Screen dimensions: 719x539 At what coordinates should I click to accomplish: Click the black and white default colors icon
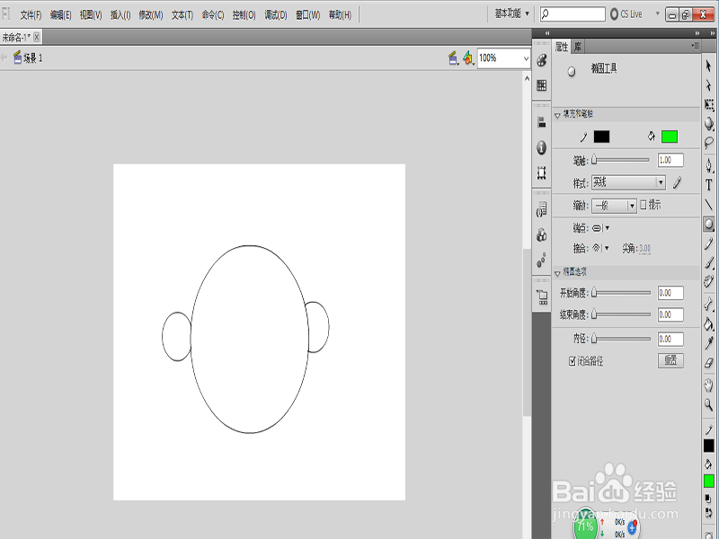pyautogui.click(x=708, y=498)
